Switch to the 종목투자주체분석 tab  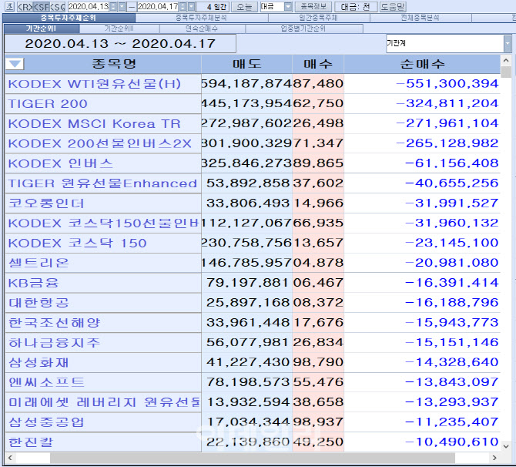click(202, 18)
